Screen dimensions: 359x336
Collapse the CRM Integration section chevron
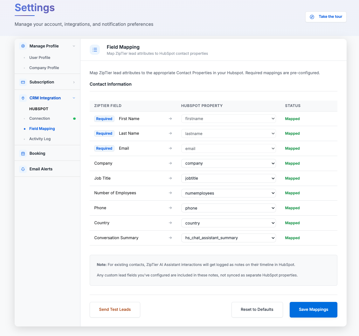[x=74, y=98]
